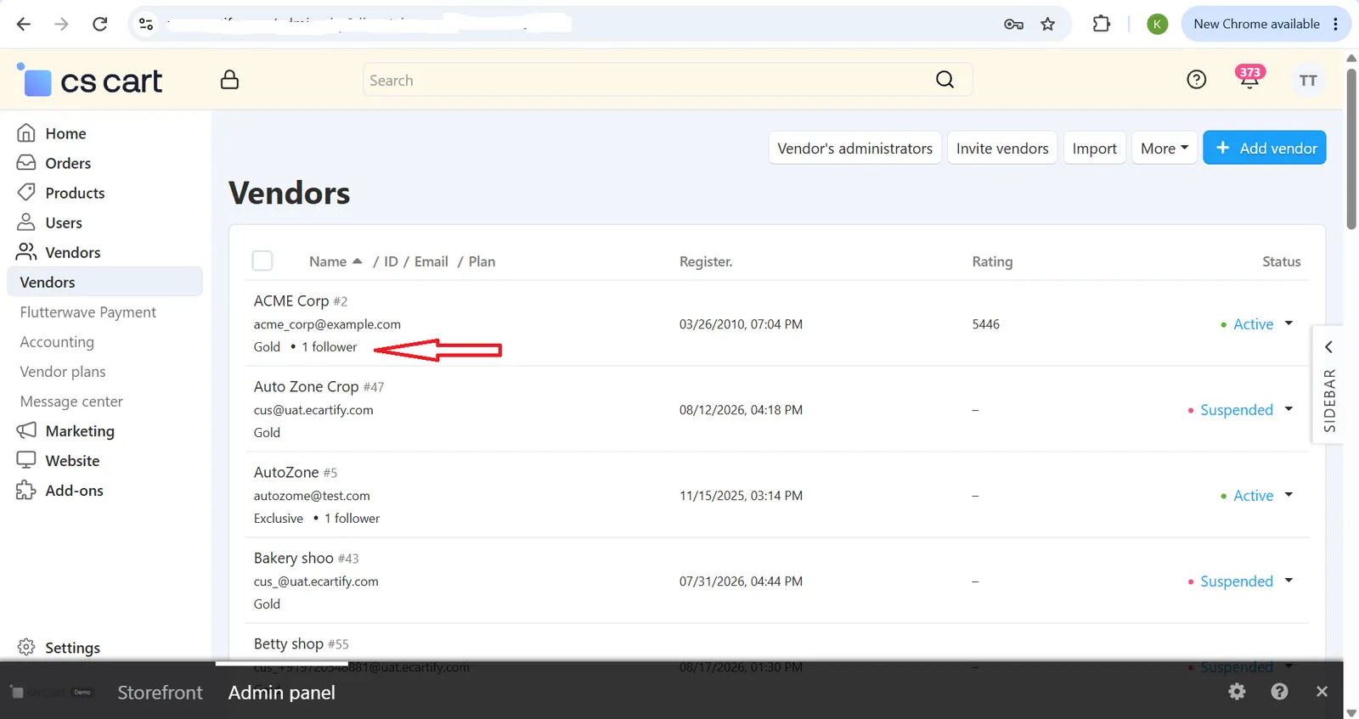
Task: Click the search magnifier icon
Action: click(945, 80)
